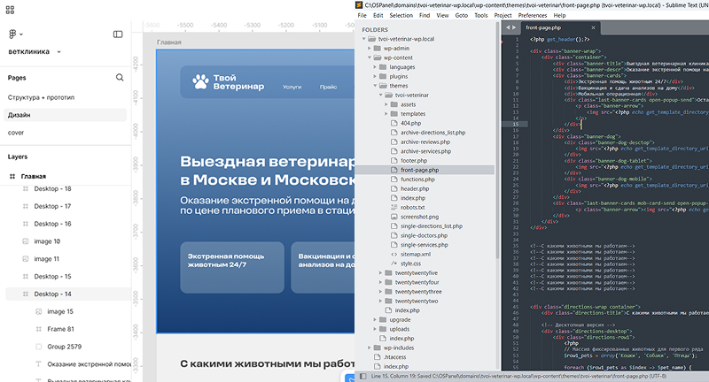Select the Frame 81 layer
This screenshot has width=709, height=382.
tap(60, 329)
